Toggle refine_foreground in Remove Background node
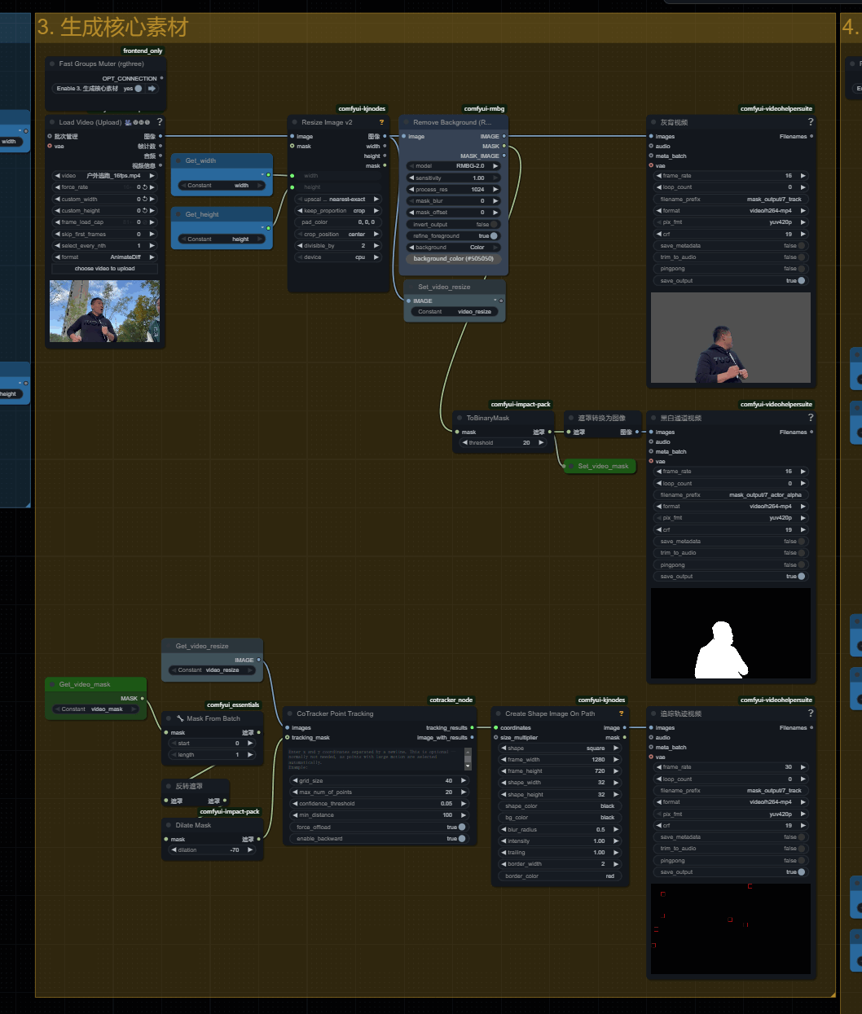The width and height of the screenshot is (862, 1014). (493, 236)
